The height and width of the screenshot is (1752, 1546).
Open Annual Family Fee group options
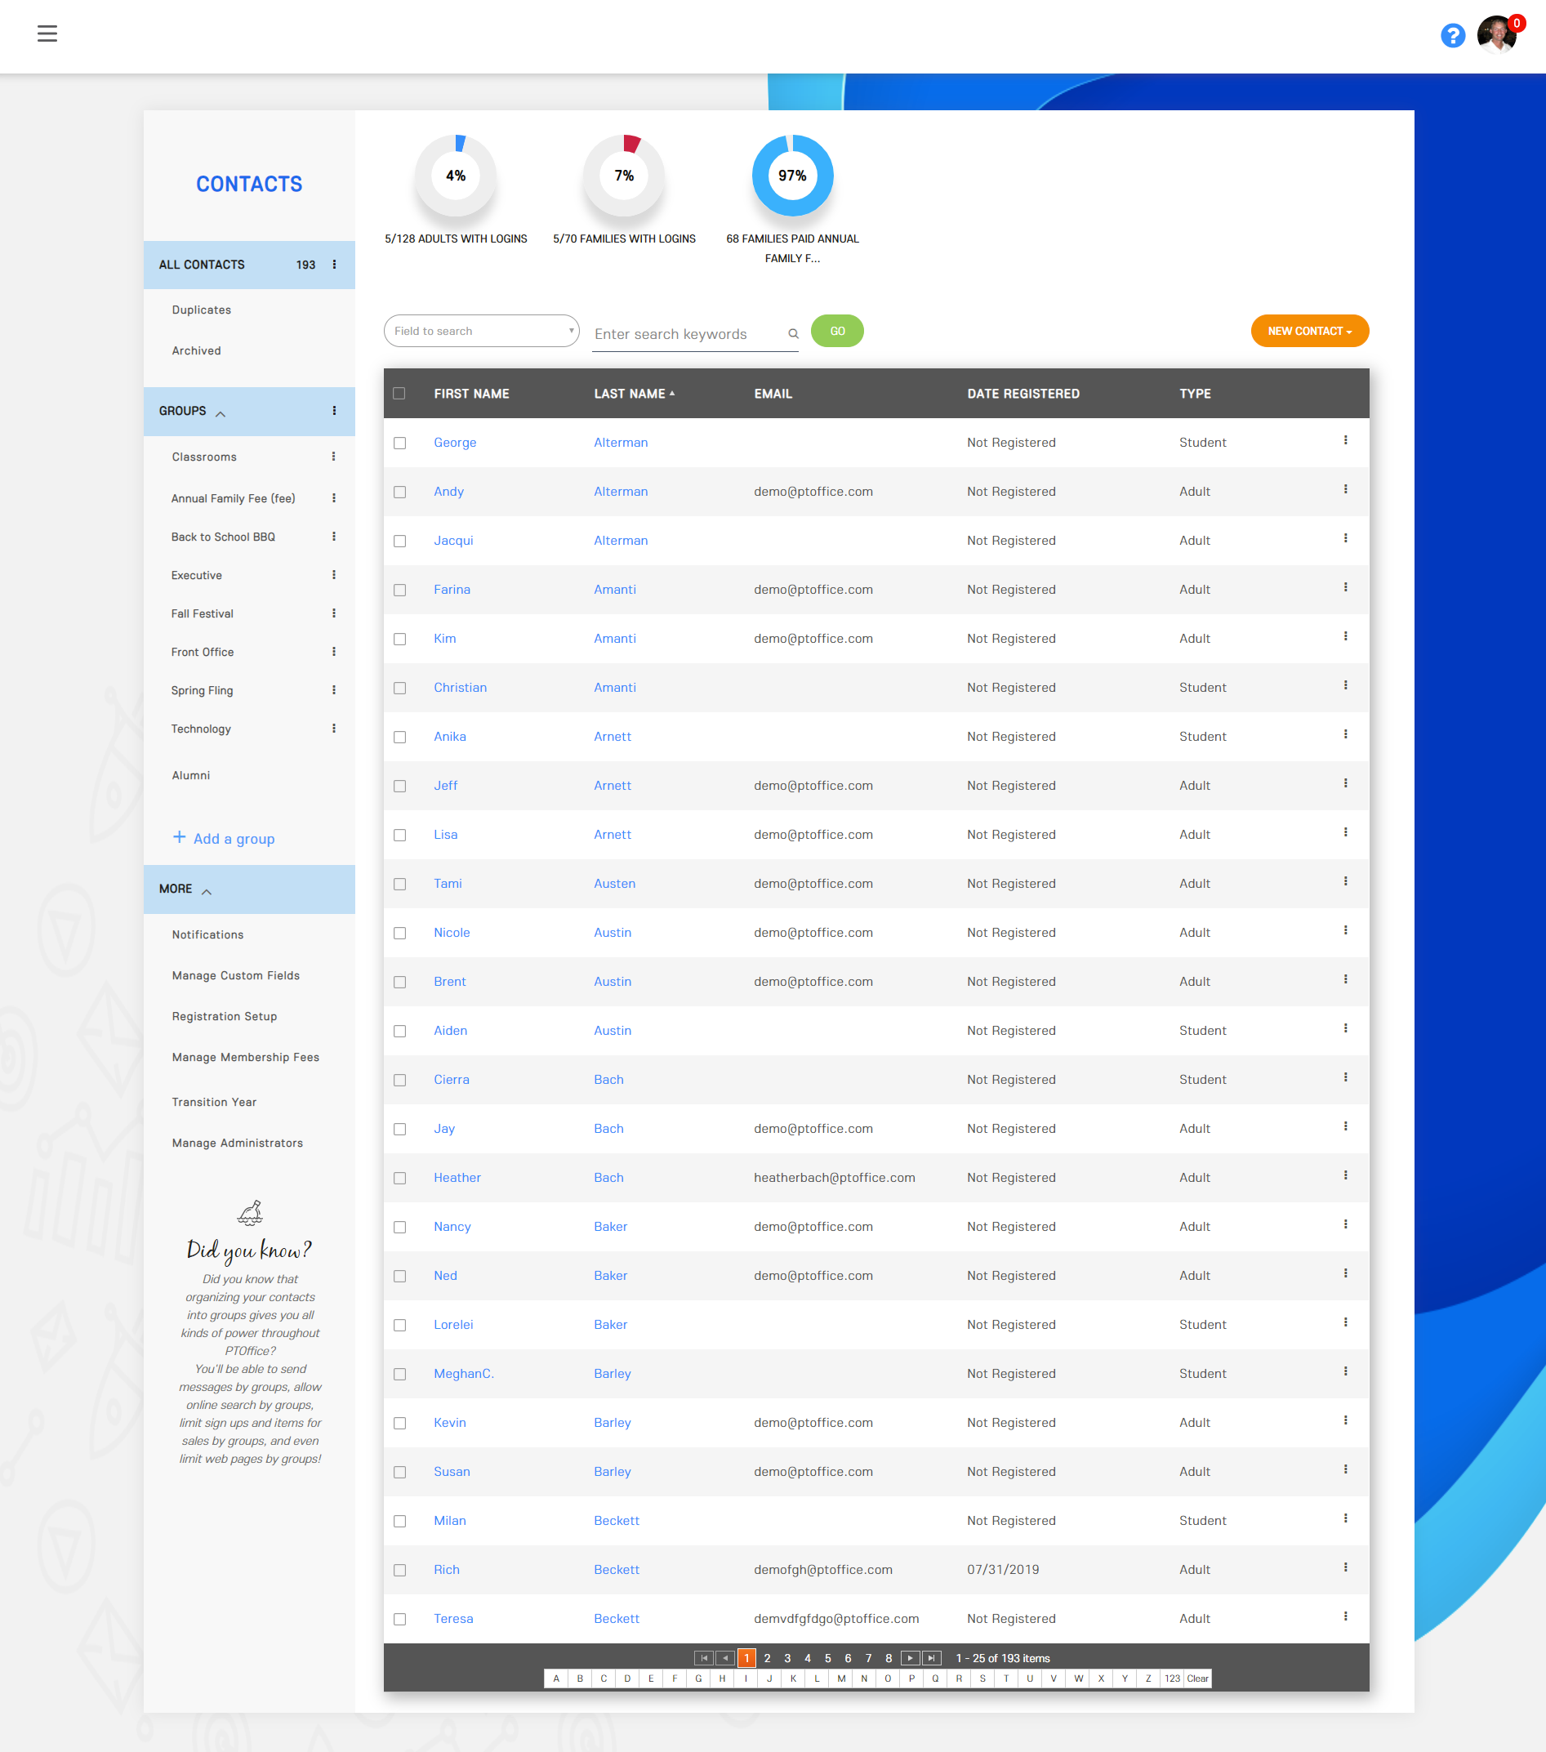334,498
